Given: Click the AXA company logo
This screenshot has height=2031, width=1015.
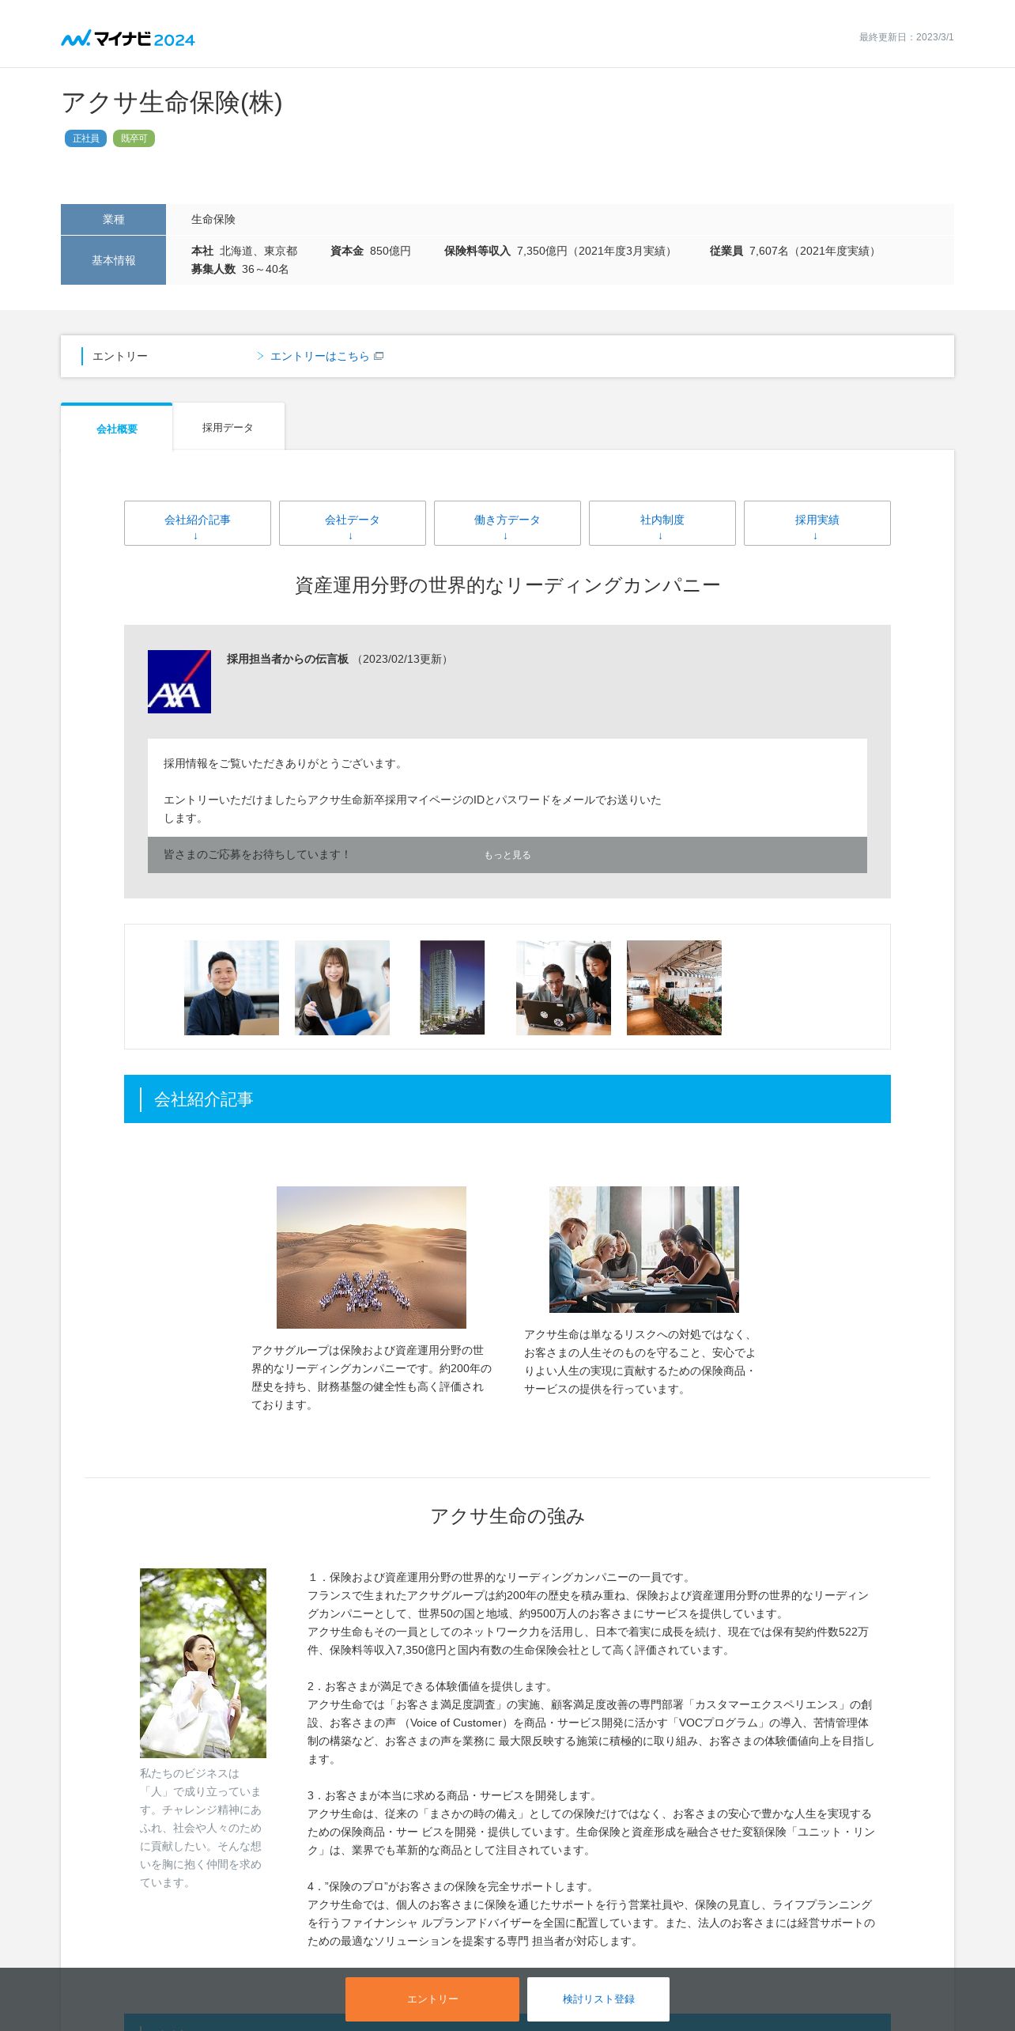Looking at the screenshot, I should [179, 682].
